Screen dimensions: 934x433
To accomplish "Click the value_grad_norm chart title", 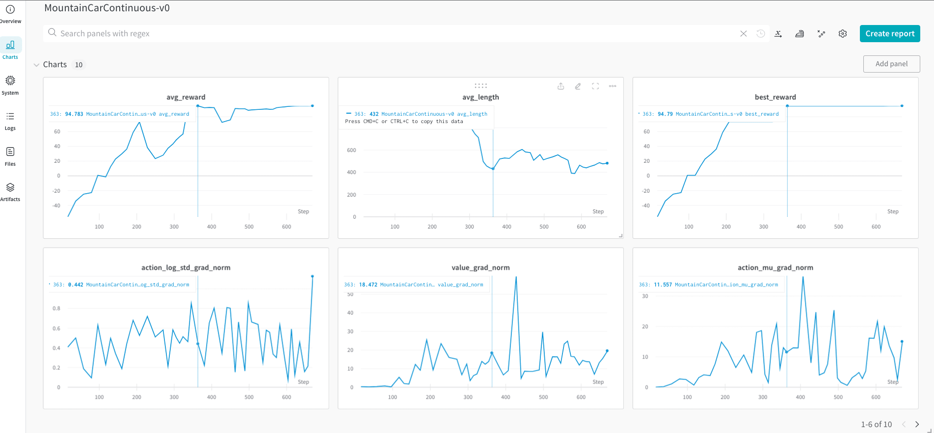I will pos(480,268).
